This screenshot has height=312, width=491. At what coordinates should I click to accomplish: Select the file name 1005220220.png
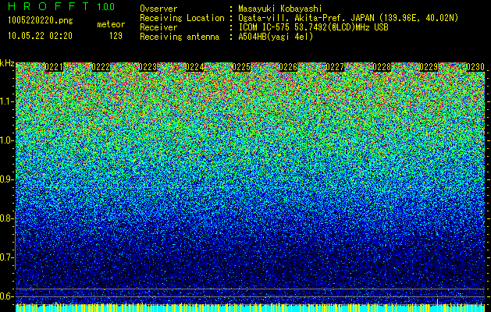click(41, 21)
